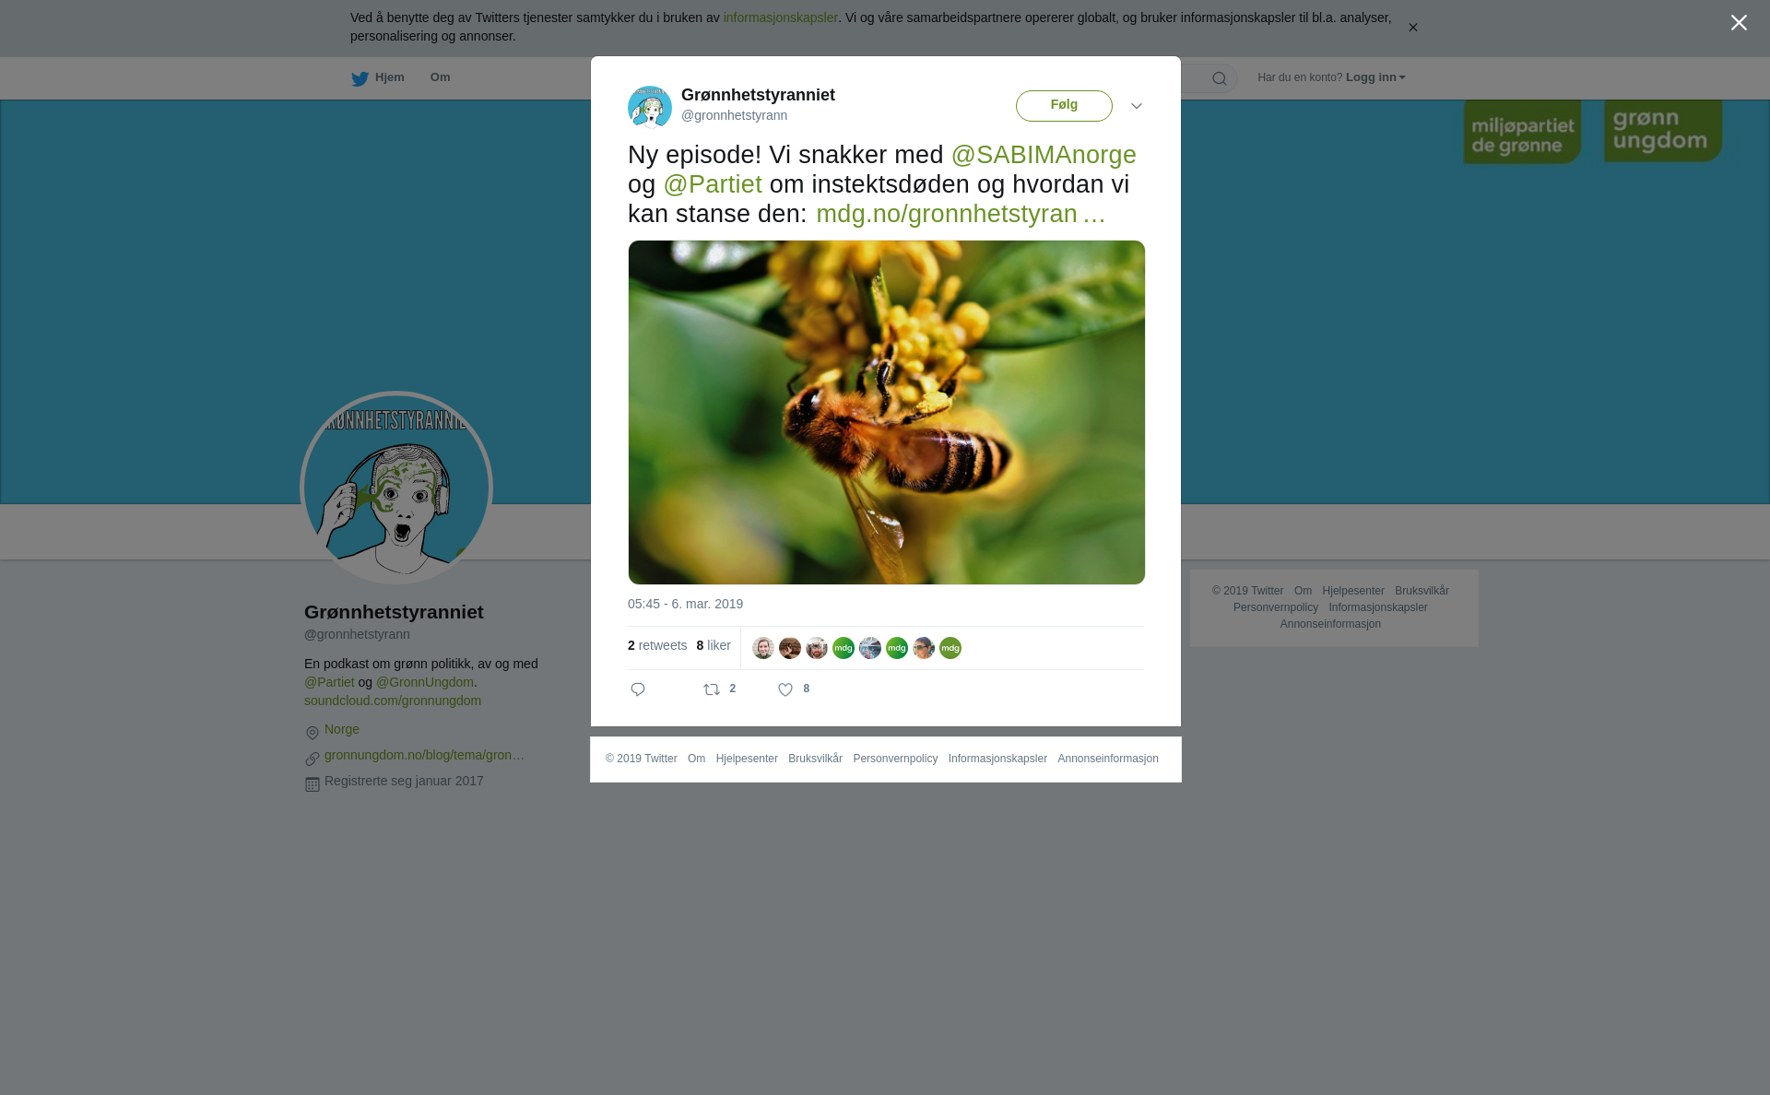Open the first liker's avatar

[763, 648]
